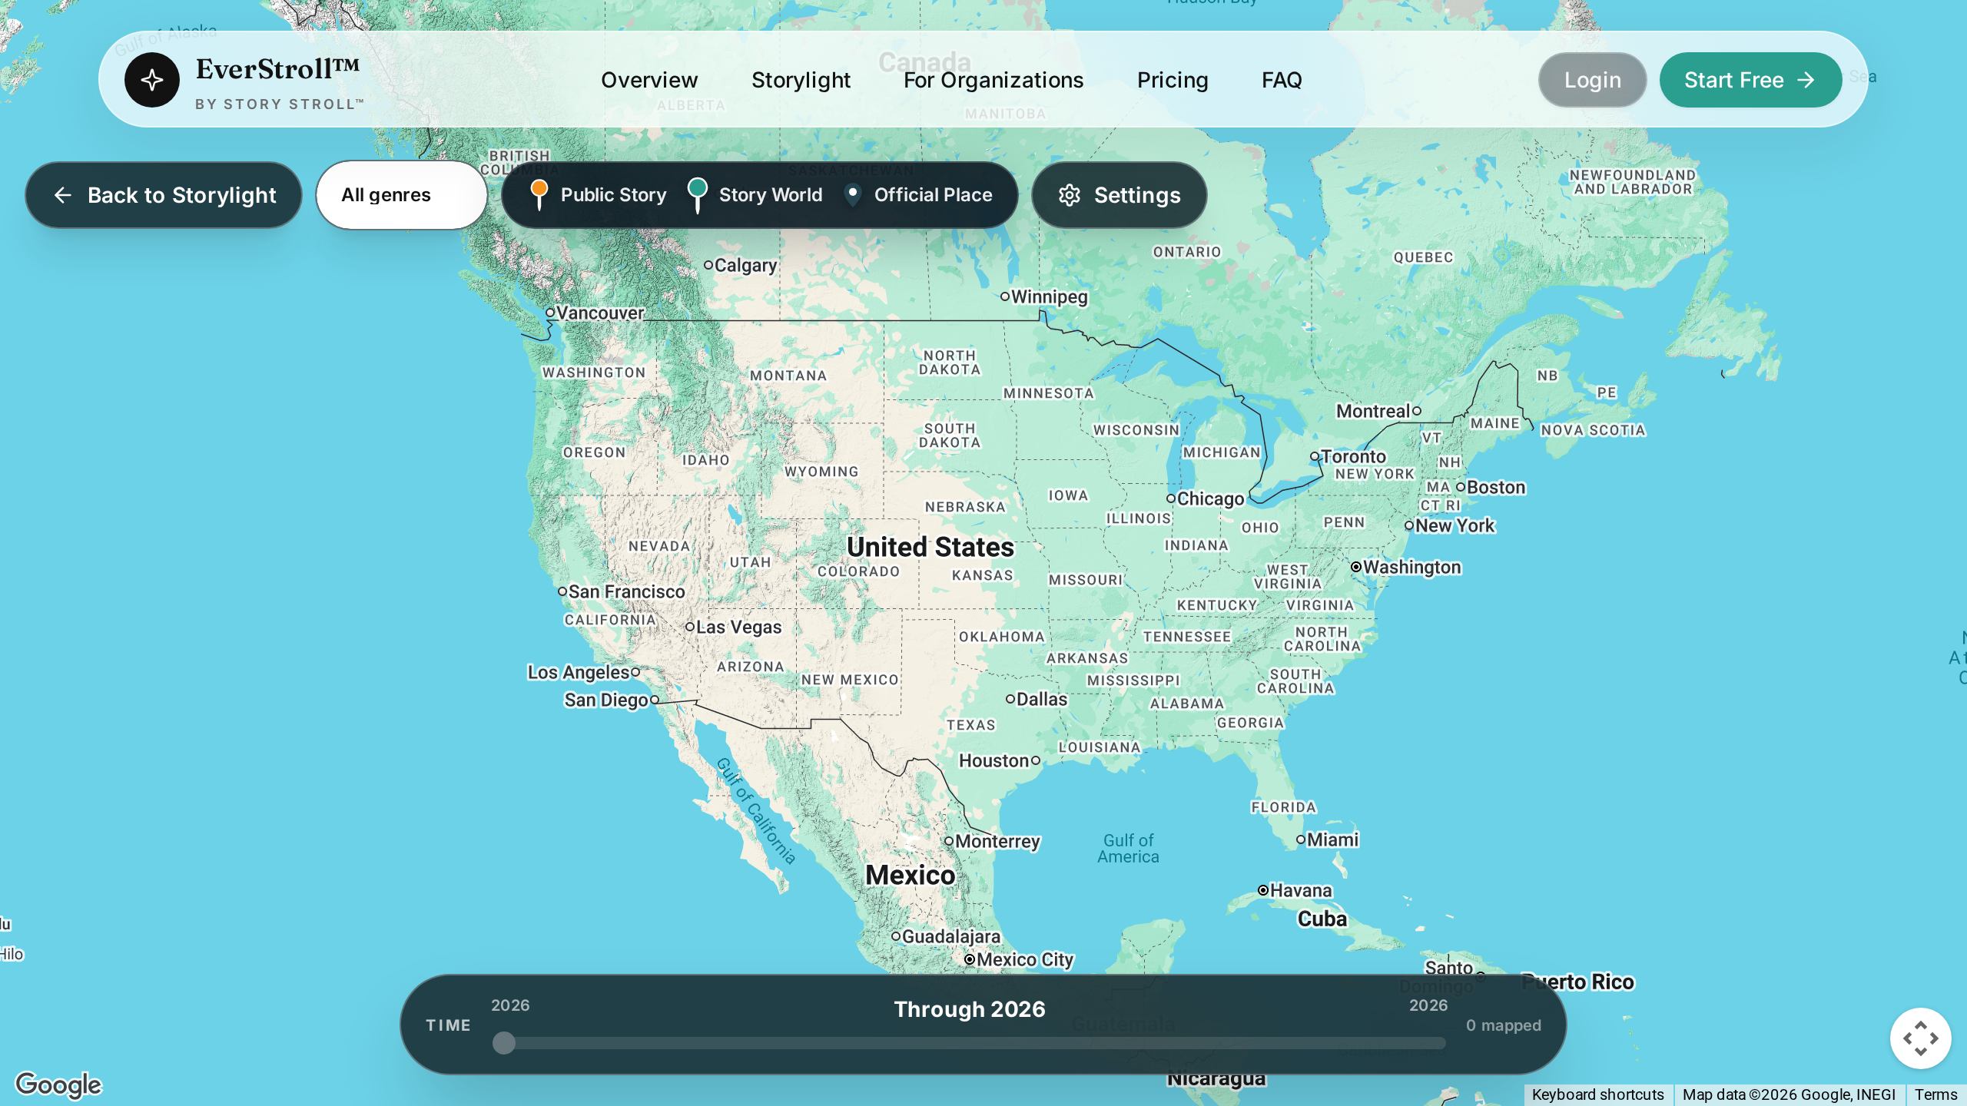Screen dimensions: 1967x1106
Task: Click the teal Story World pin icon
Action: tap(698, 195)
